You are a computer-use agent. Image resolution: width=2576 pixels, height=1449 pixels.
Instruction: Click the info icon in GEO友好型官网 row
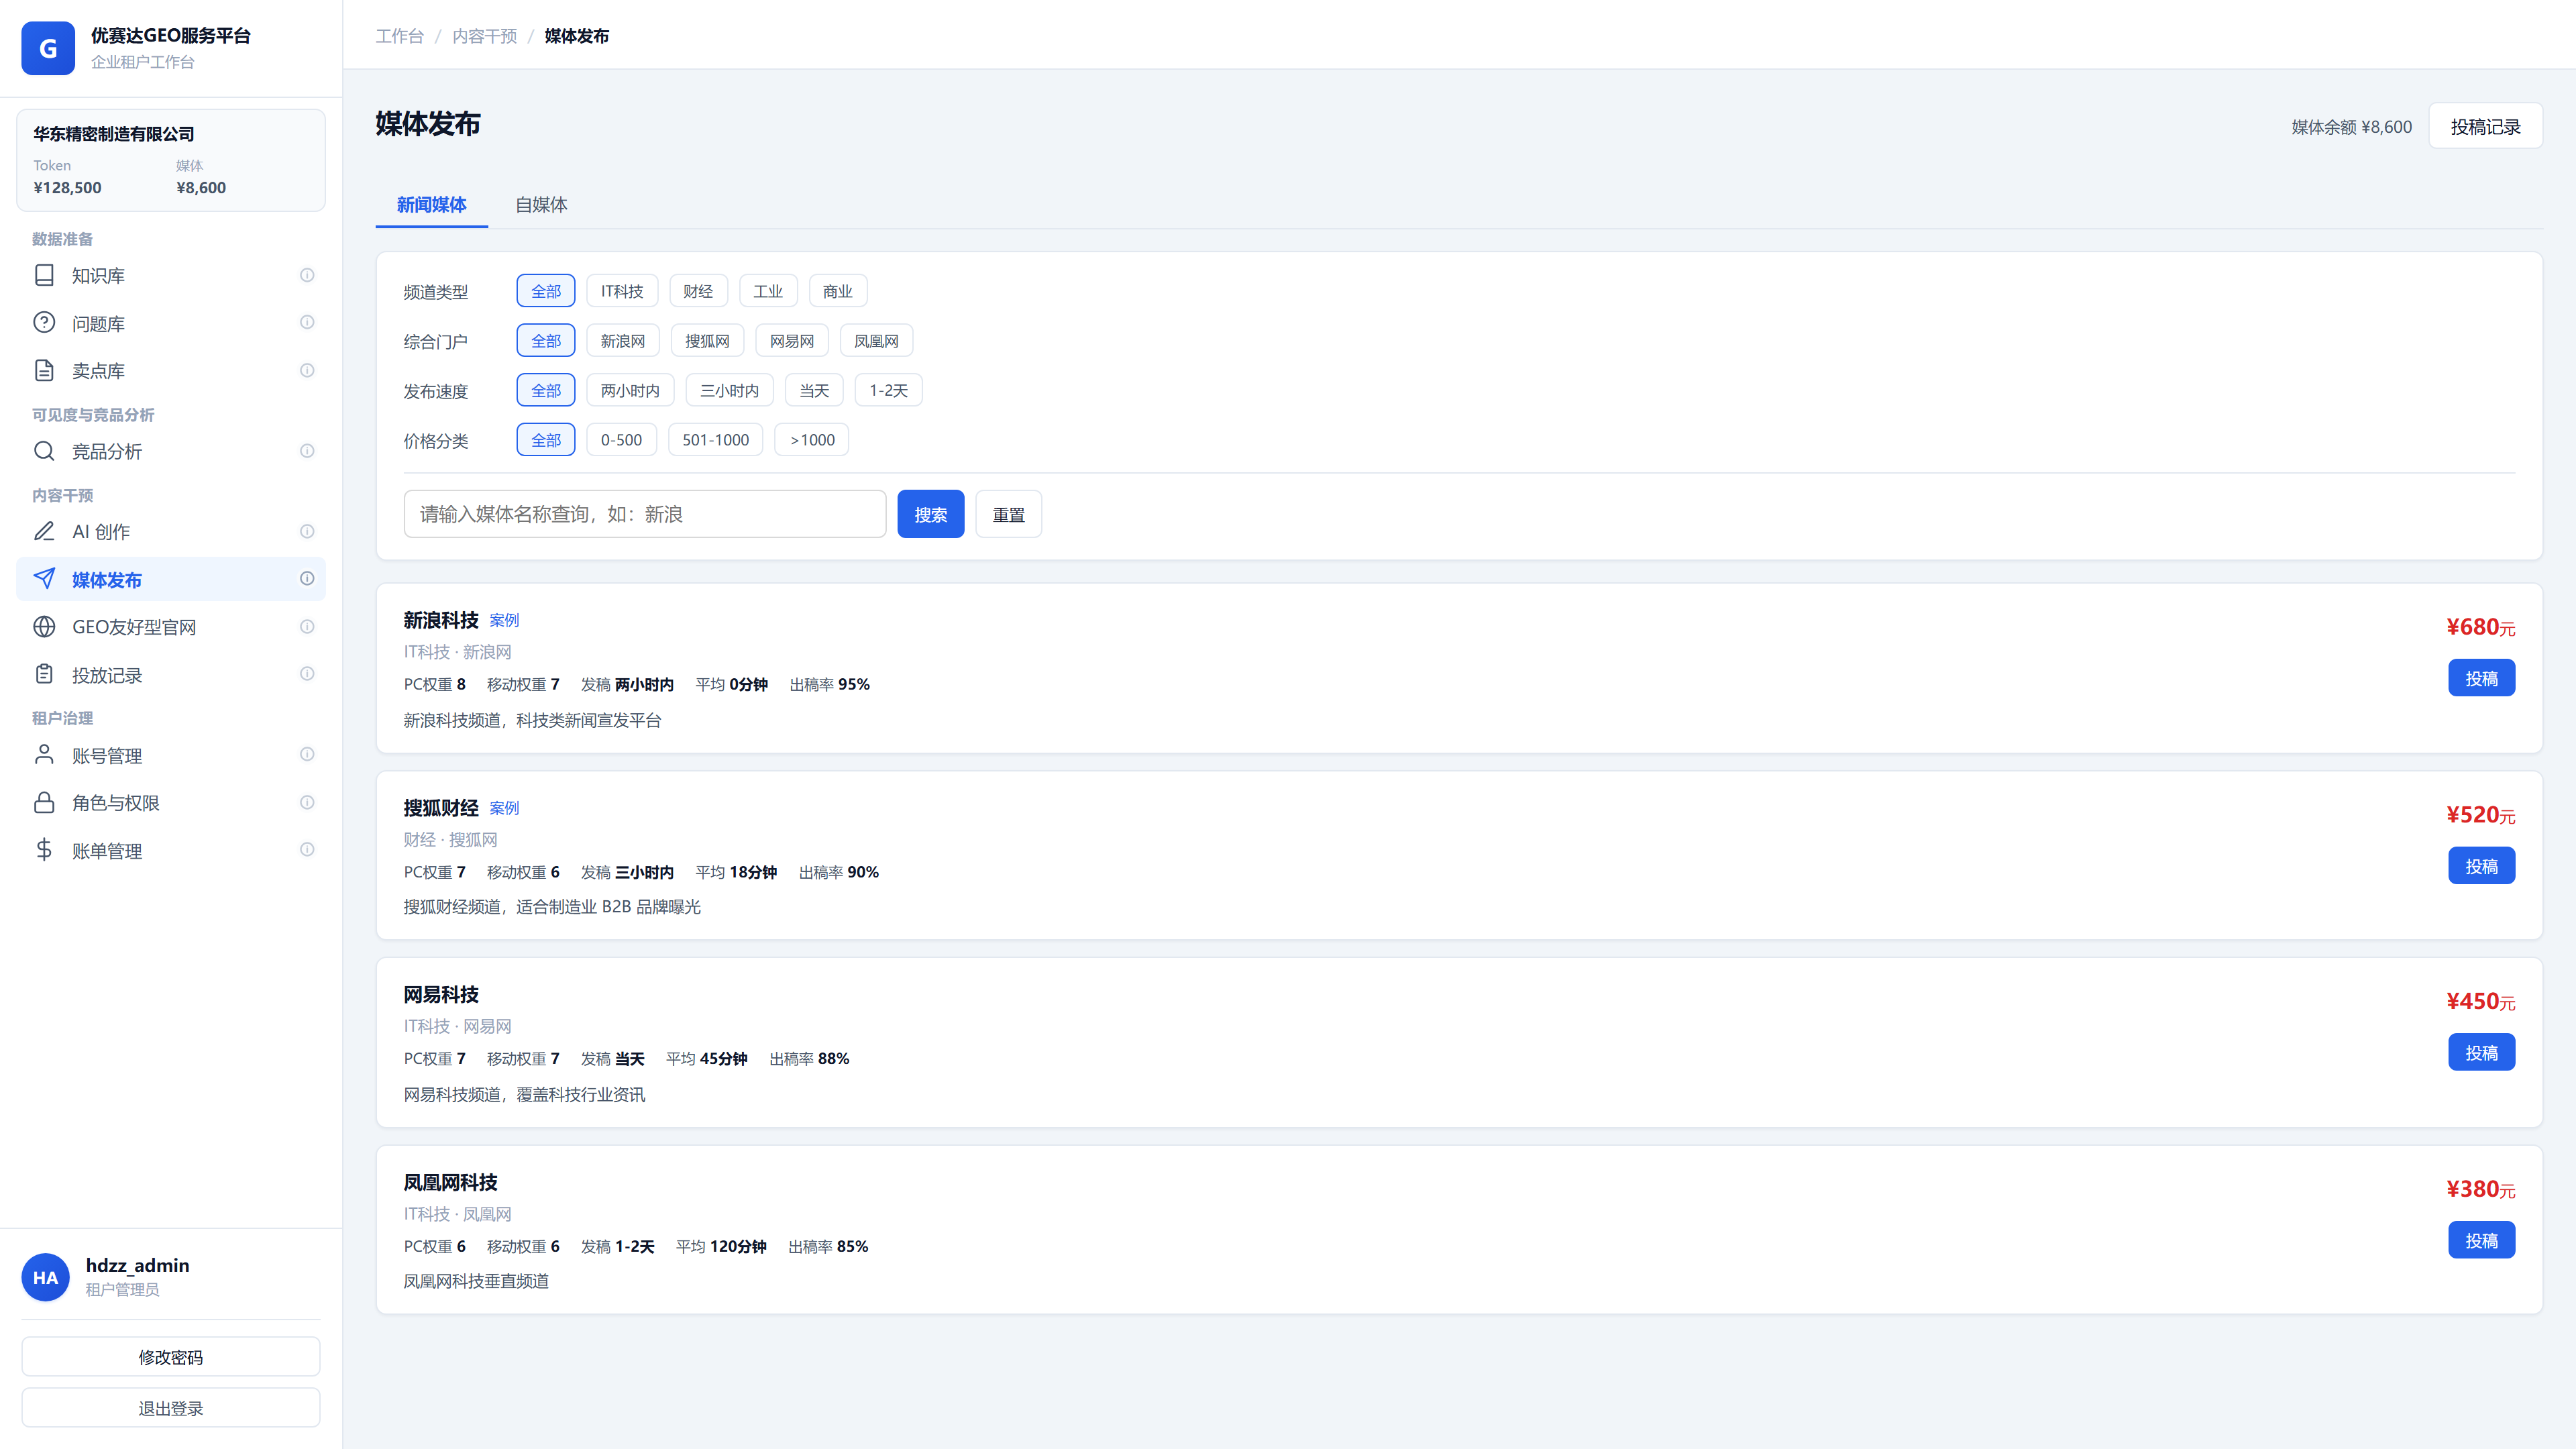point(307,626)
